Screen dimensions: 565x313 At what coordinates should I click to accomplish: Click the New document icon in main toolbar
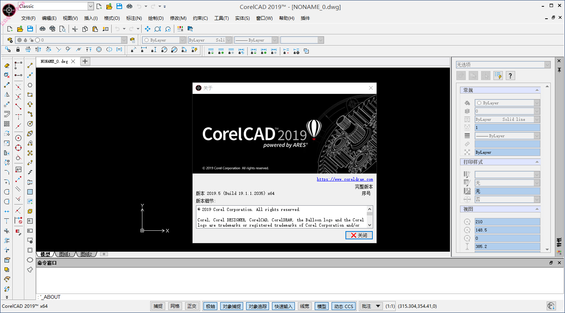10,29
